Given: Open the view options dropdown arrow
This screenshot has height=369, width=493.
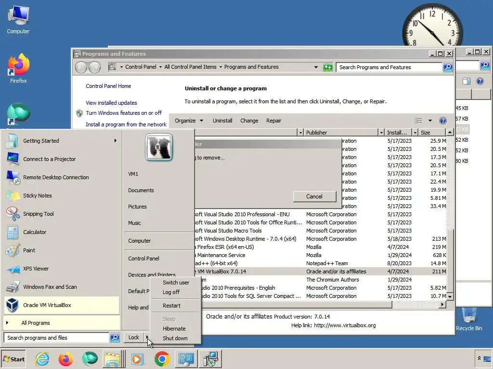Looking at the screenshot, I should [x=430, y=121].
